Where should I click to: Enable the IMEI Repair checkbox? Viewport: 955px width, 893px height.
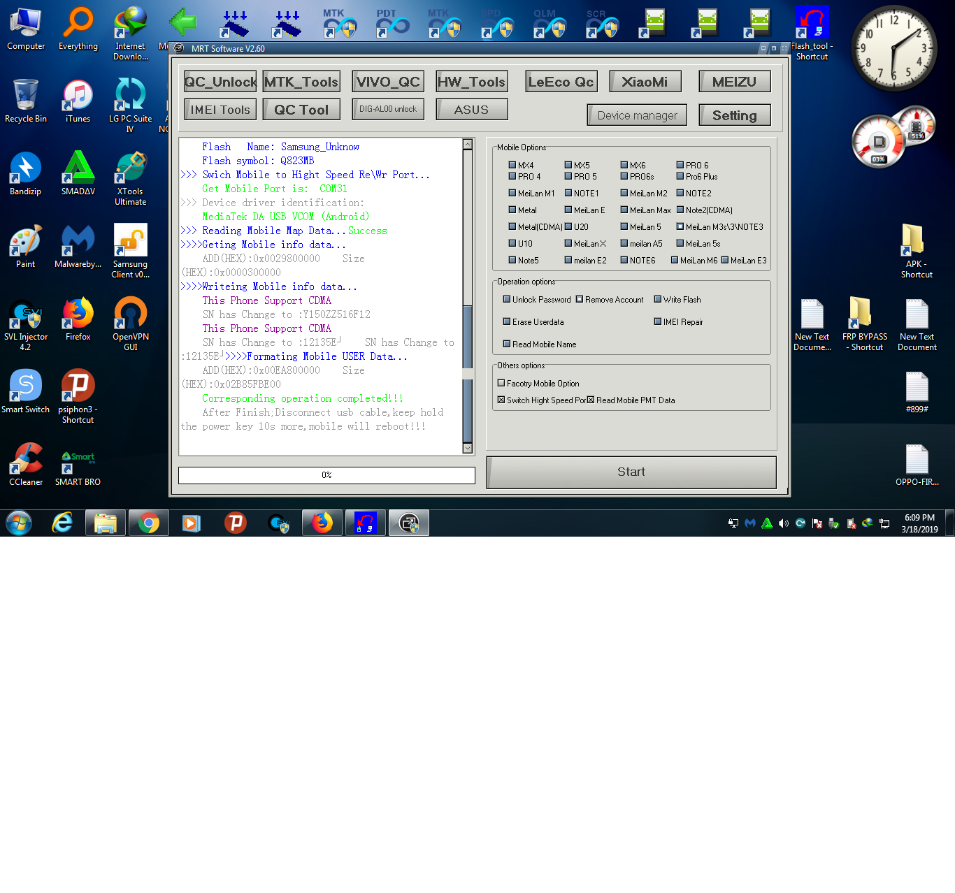click(658, 321)
